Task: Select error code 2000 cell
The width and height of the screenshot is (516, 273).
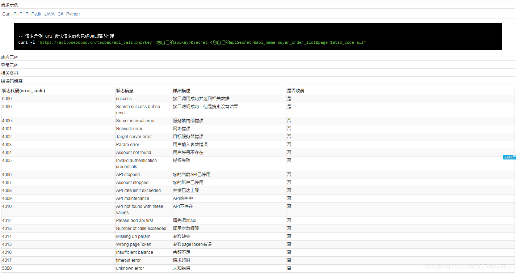Action: coord(58,110)
